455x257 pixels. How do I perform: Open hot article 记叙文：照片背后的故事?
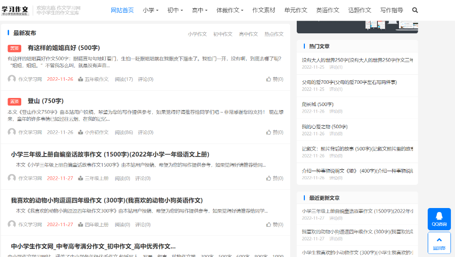point(357,148)
